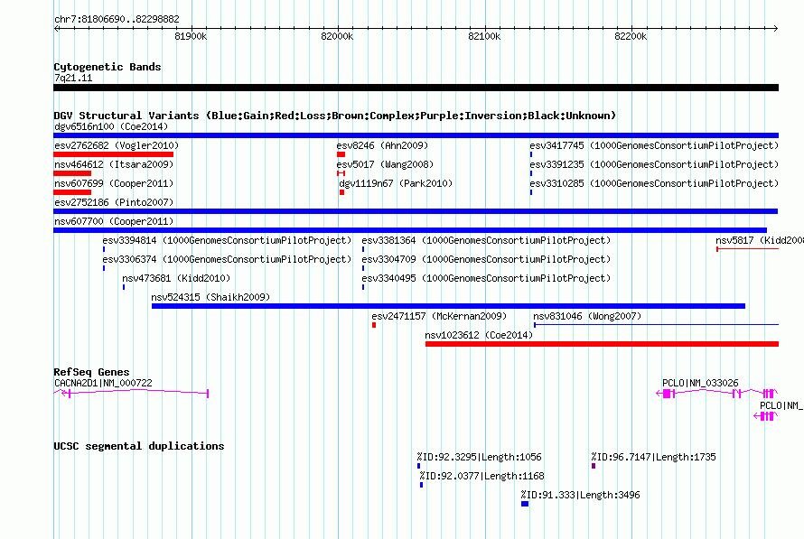Click the esv3306374 variant label
This screenshot has width=804, height=539.
tap(227, 259)
